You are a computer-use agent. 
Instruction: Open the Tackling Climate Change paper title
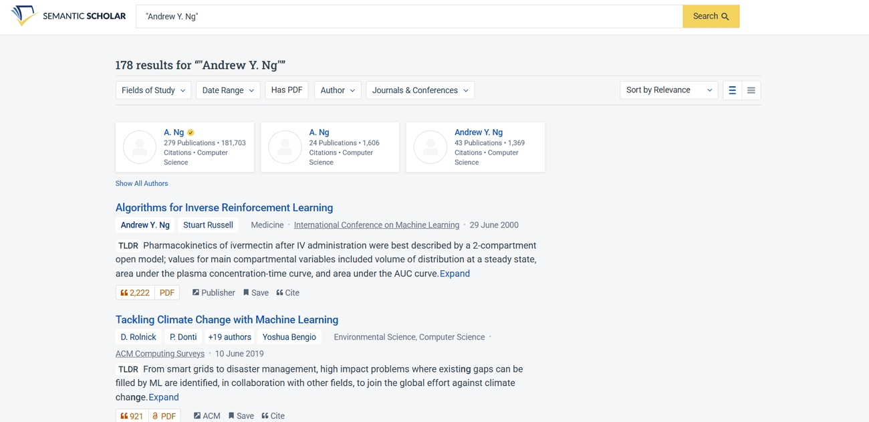(227, 319)
